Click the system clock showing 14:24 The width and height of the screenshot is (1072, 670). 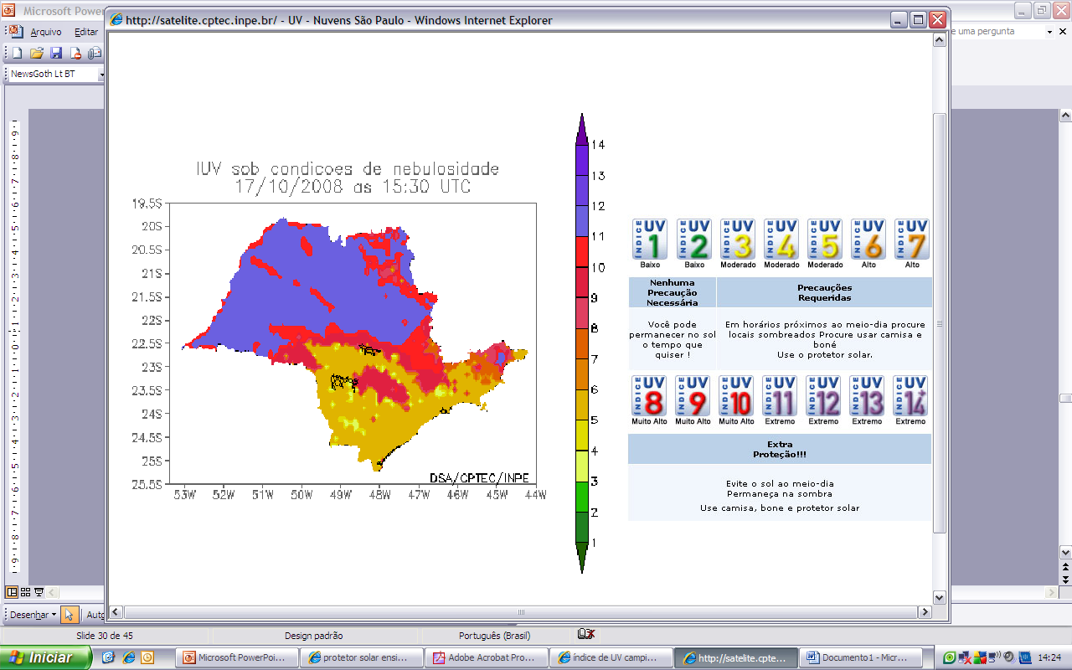(x=1049, y=658)
